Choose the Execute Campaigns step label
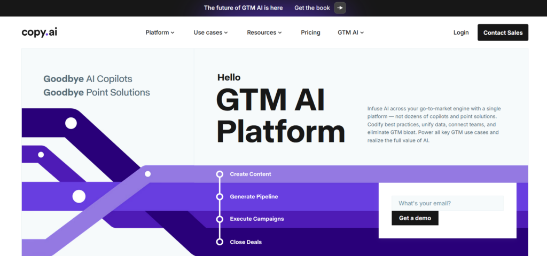Viewport: 547px width, 256px height. 256,219
